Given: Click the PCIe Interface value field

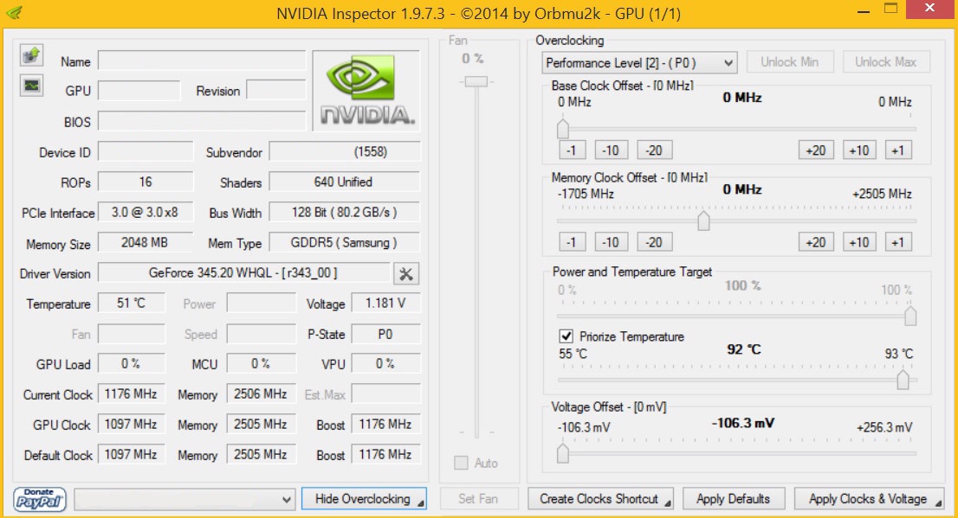Looking at the screenshot, I should (x=146, y=213).
